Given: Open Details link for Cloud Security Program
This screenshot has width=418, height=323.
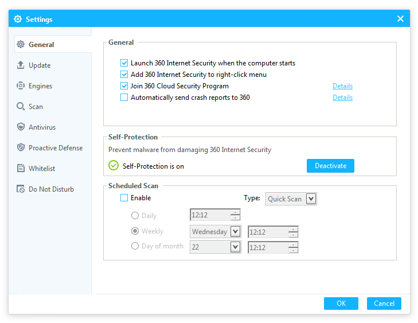Looking at the screenshot, I should (342, 86).
